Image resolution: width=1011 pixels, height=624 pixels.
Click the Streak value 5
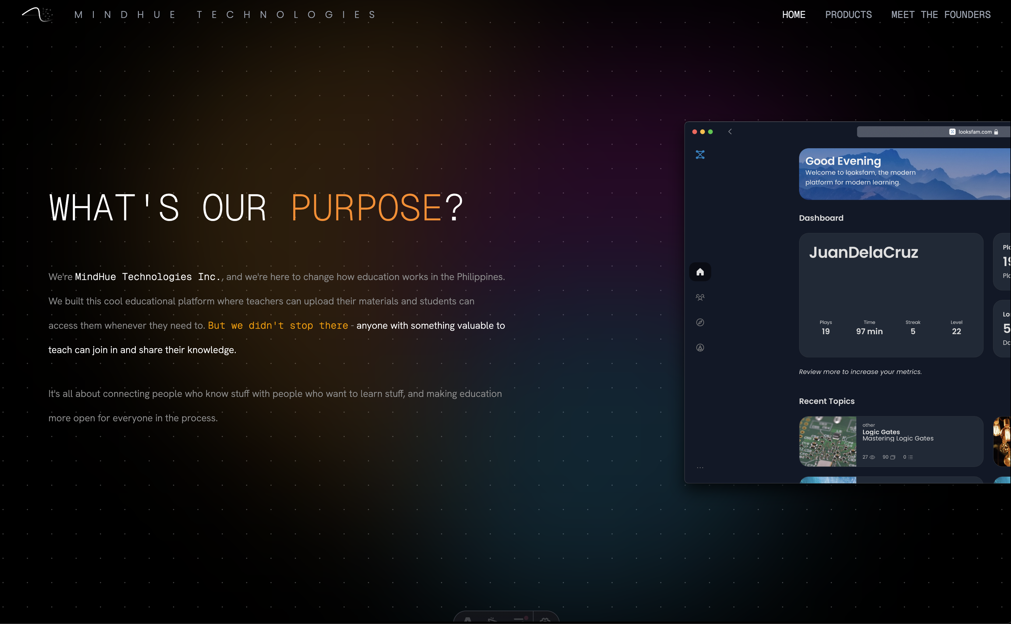913,331
